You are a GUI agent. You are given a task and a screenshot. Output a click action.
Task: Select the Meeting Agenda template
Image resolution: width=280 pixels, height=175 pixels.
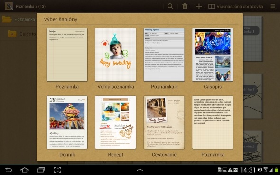164,55
